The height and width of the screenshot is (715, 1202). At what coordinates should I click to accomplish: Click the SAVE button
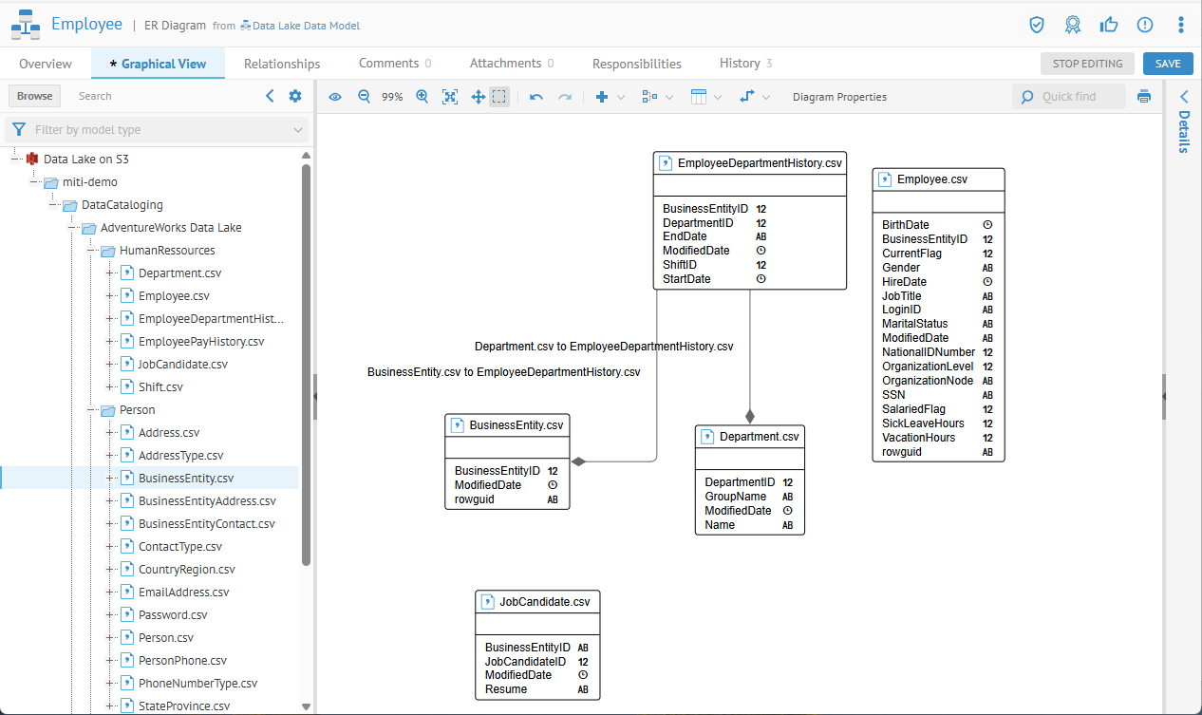pyautogui.click(x=1168, y=64)
